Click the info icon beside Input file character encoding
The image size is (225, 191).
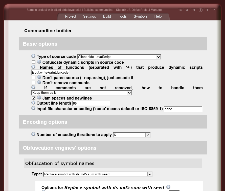click(x=33, y=108)
